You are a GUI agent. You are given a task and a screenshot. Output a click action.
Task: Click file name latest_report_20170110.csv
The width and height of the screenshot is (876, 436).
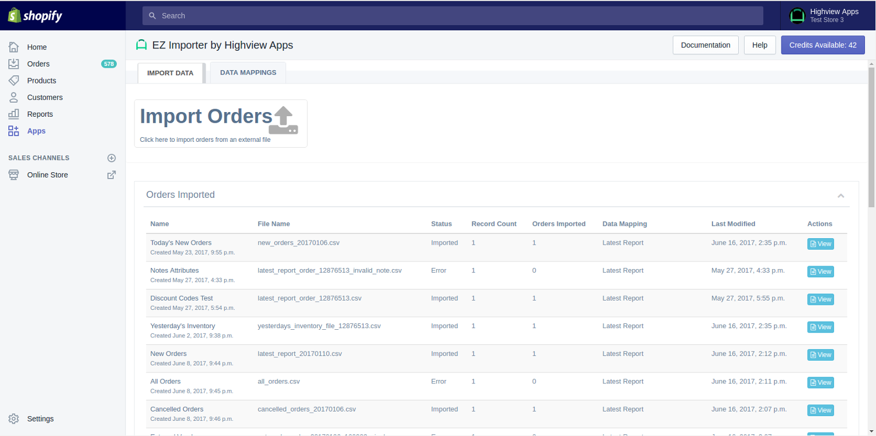(300, 354)
